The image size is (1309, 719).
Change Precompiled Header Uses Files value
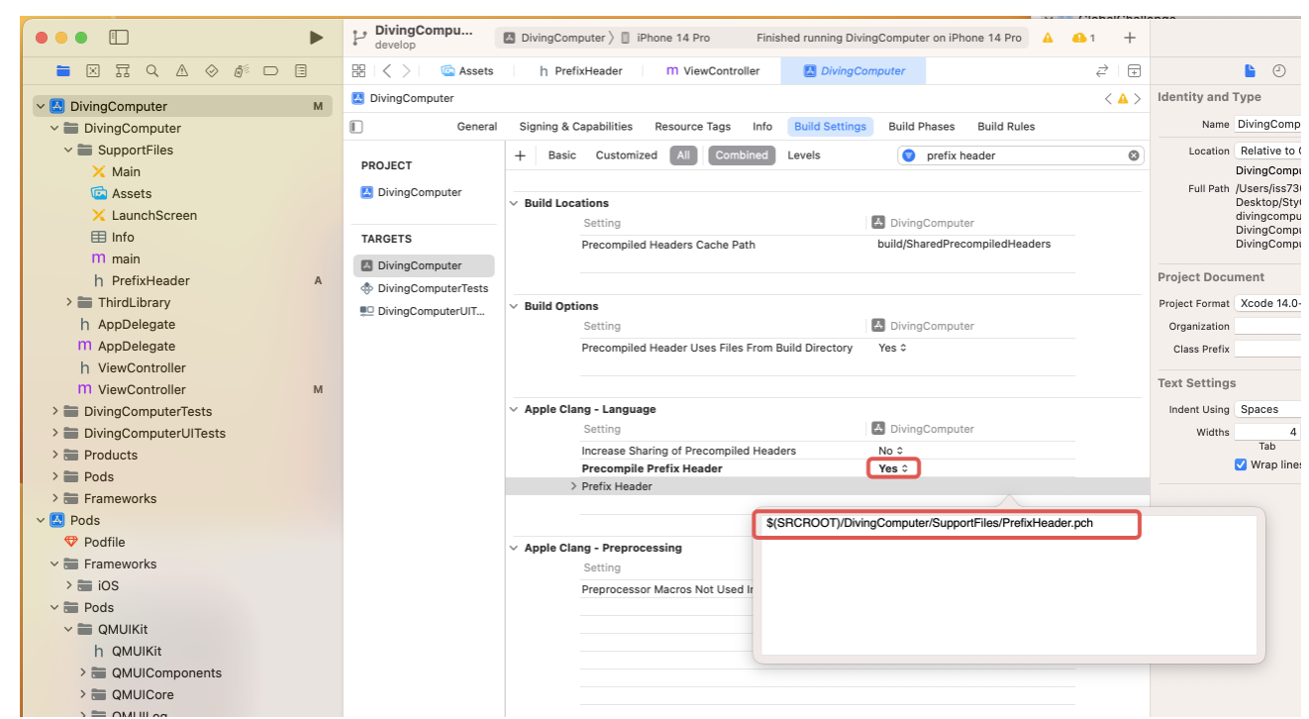tap(893, 348)
